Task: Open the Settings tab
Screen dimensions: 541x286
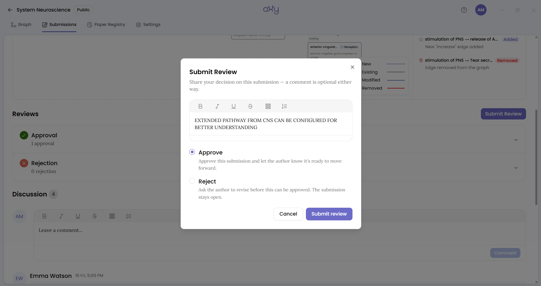Action: point(148,25)
